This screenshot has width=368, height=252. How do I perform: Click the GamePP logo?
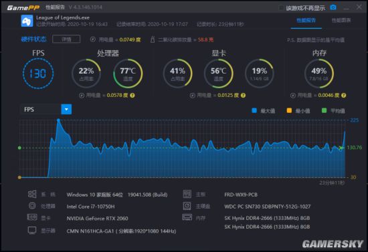pos(23,8)
